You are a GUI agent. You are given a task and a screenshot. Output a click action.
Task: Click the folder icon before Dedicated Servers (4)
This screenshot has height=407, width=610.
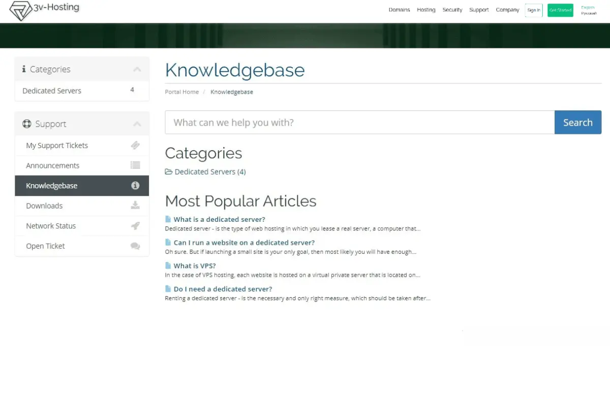tap(169, 172)
